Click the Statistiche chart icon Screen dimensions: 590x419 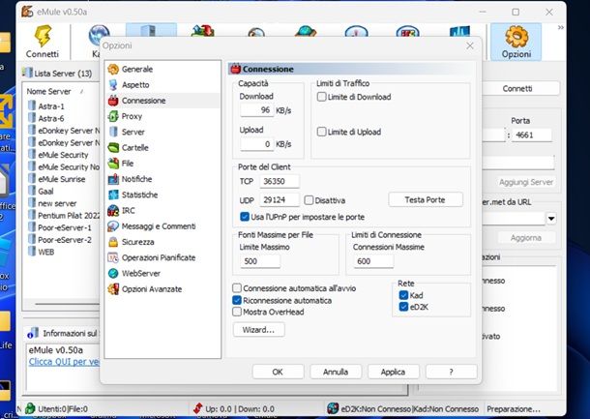113,195
